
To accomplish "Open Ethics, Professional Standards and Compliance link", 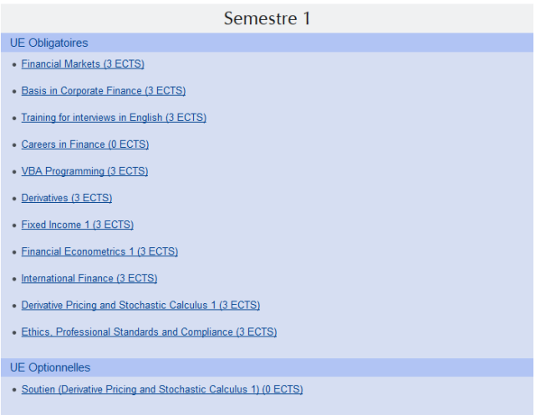I will pyautogui.click(x=149, y=331).
